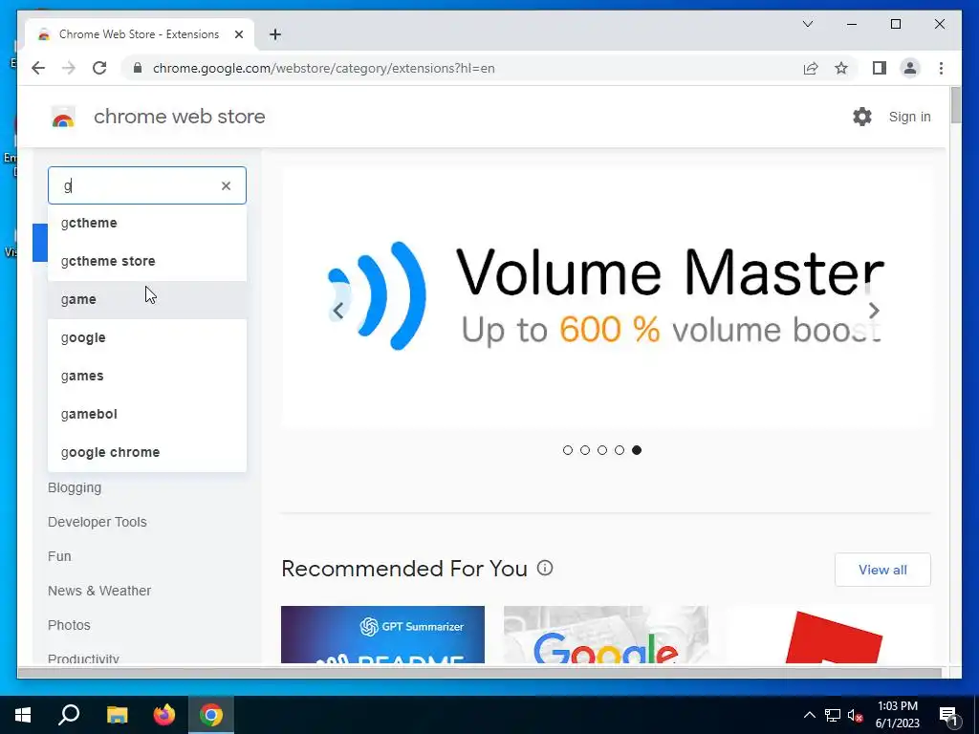The image size is (979, 734).
Task: Open a new tab with the plus button
Action: click(275, 34)
